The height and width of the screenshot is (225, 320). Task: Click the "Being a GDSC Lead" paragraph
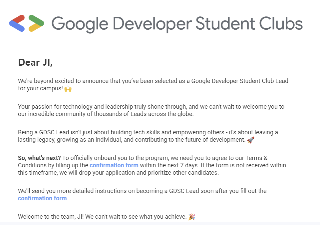[148, 136]
